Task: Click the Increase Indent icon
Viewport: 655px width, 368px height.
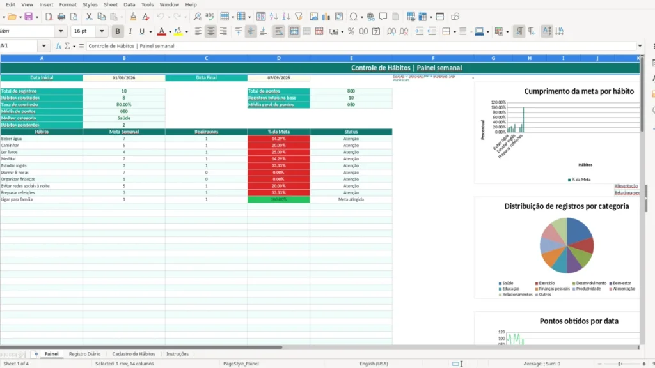Action: coord(420,31)
